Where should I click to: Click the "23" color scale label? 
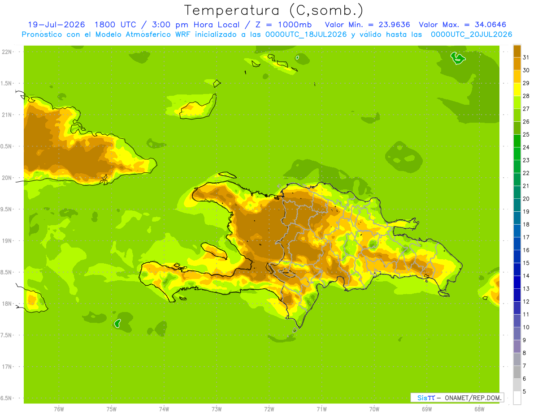[x=526, y=160]
